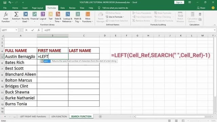Switch to the Insert tab
This screenshot has width=217, height=122.
pyautogui.click(x=25, y=8)
